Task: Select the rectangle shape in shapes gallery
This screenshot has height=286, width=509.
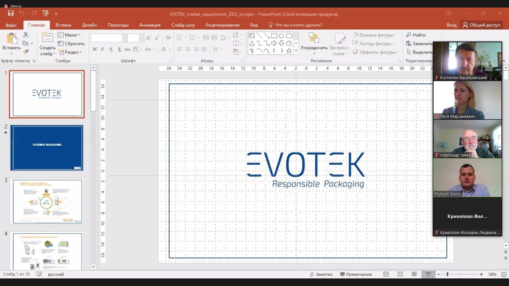Action: point(274,36)
